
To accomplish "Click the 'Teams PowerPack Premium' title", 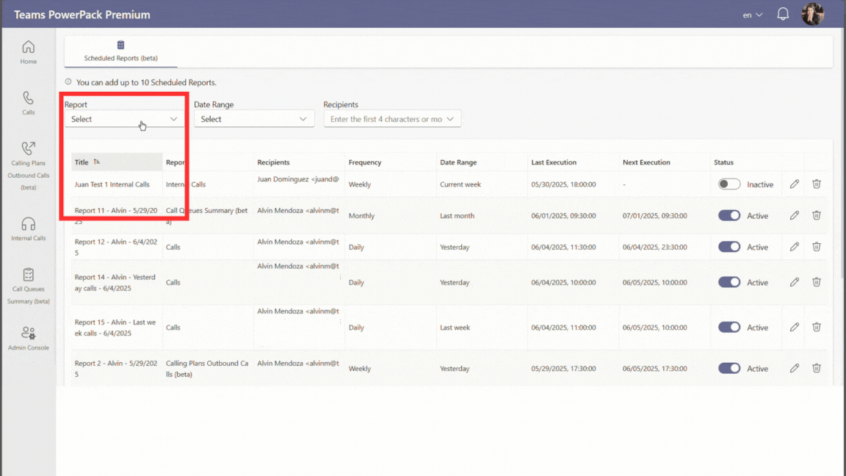I will click(82, 15).
